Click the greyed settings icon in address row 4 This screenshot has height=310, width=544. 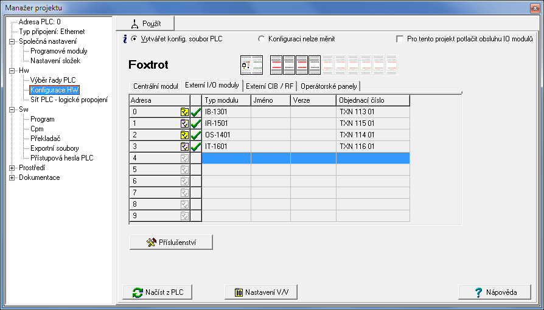[x=184, y=158]
